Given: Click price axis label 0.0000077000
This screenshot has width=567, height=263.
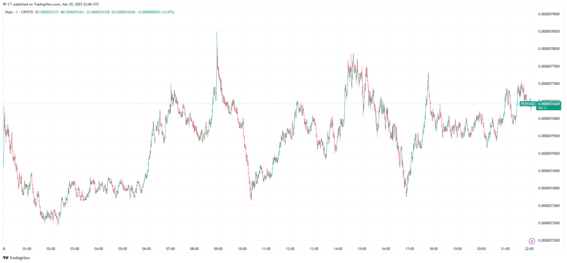Looking at the screenshot, I should coord(549,84).
